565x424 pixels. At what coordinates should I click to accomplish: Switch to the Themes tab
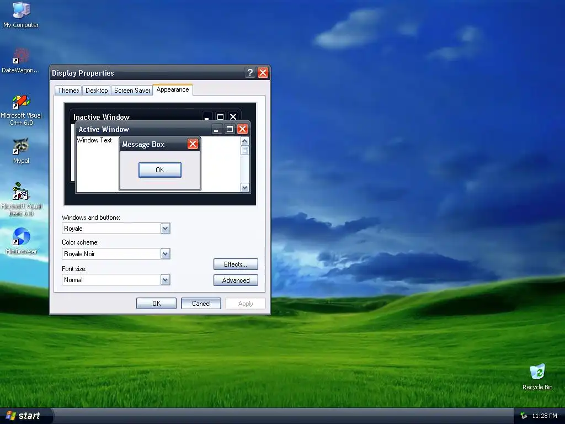pos(68,91)
